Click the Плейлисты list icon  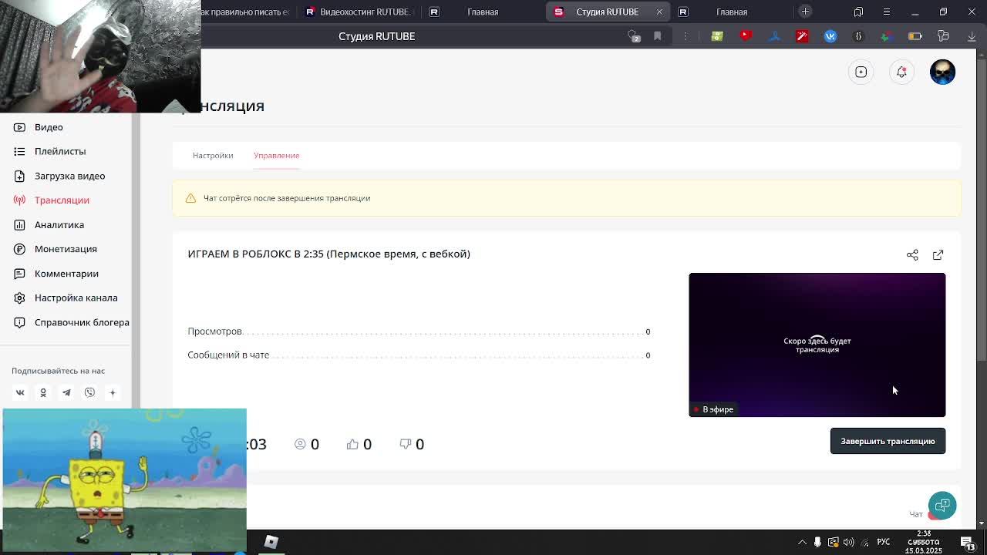[19, 151]
